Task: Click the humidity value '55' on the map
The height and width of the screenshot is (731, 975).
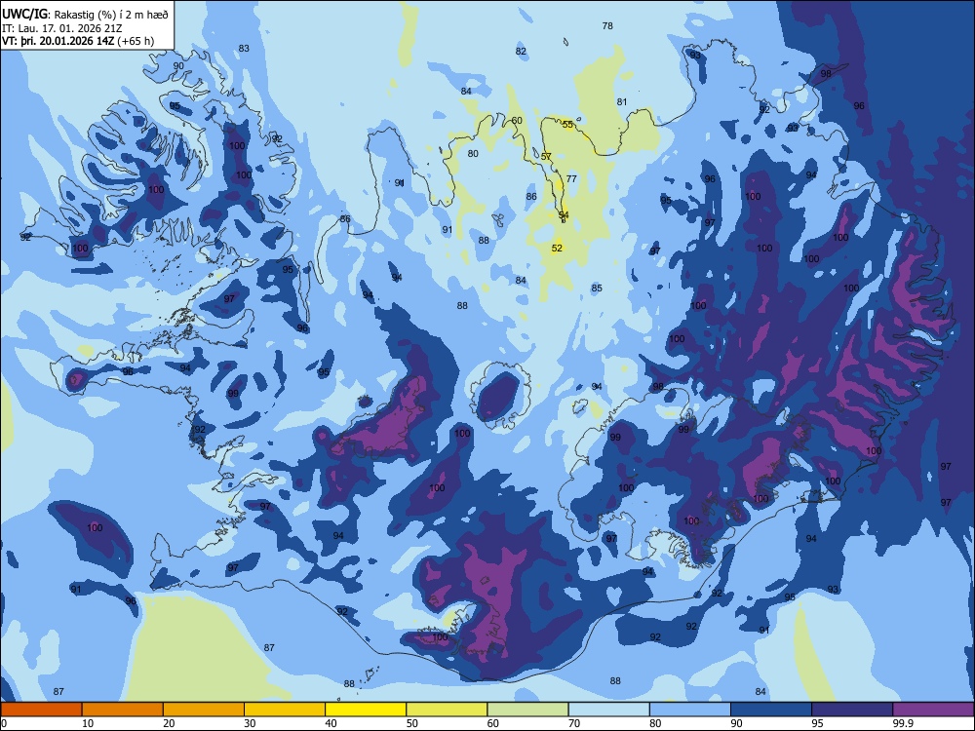Action: click(567, 125)
